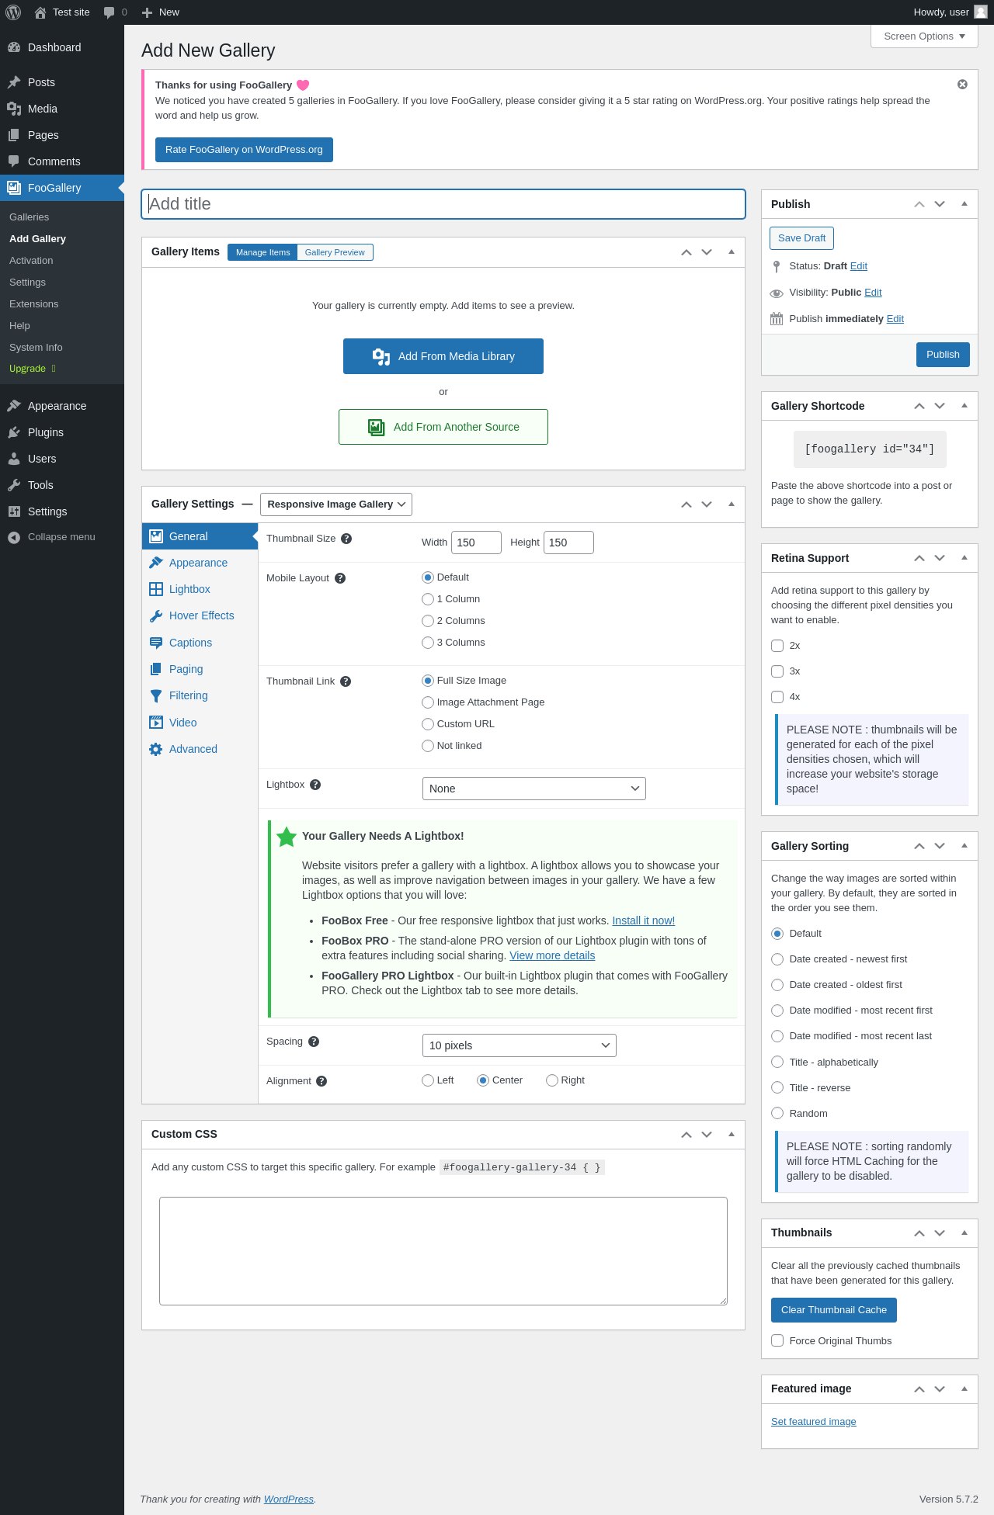Click the Lightbox help question icon
The height and width of the screenshot is (1515, 994).
(x=315, y=785)
